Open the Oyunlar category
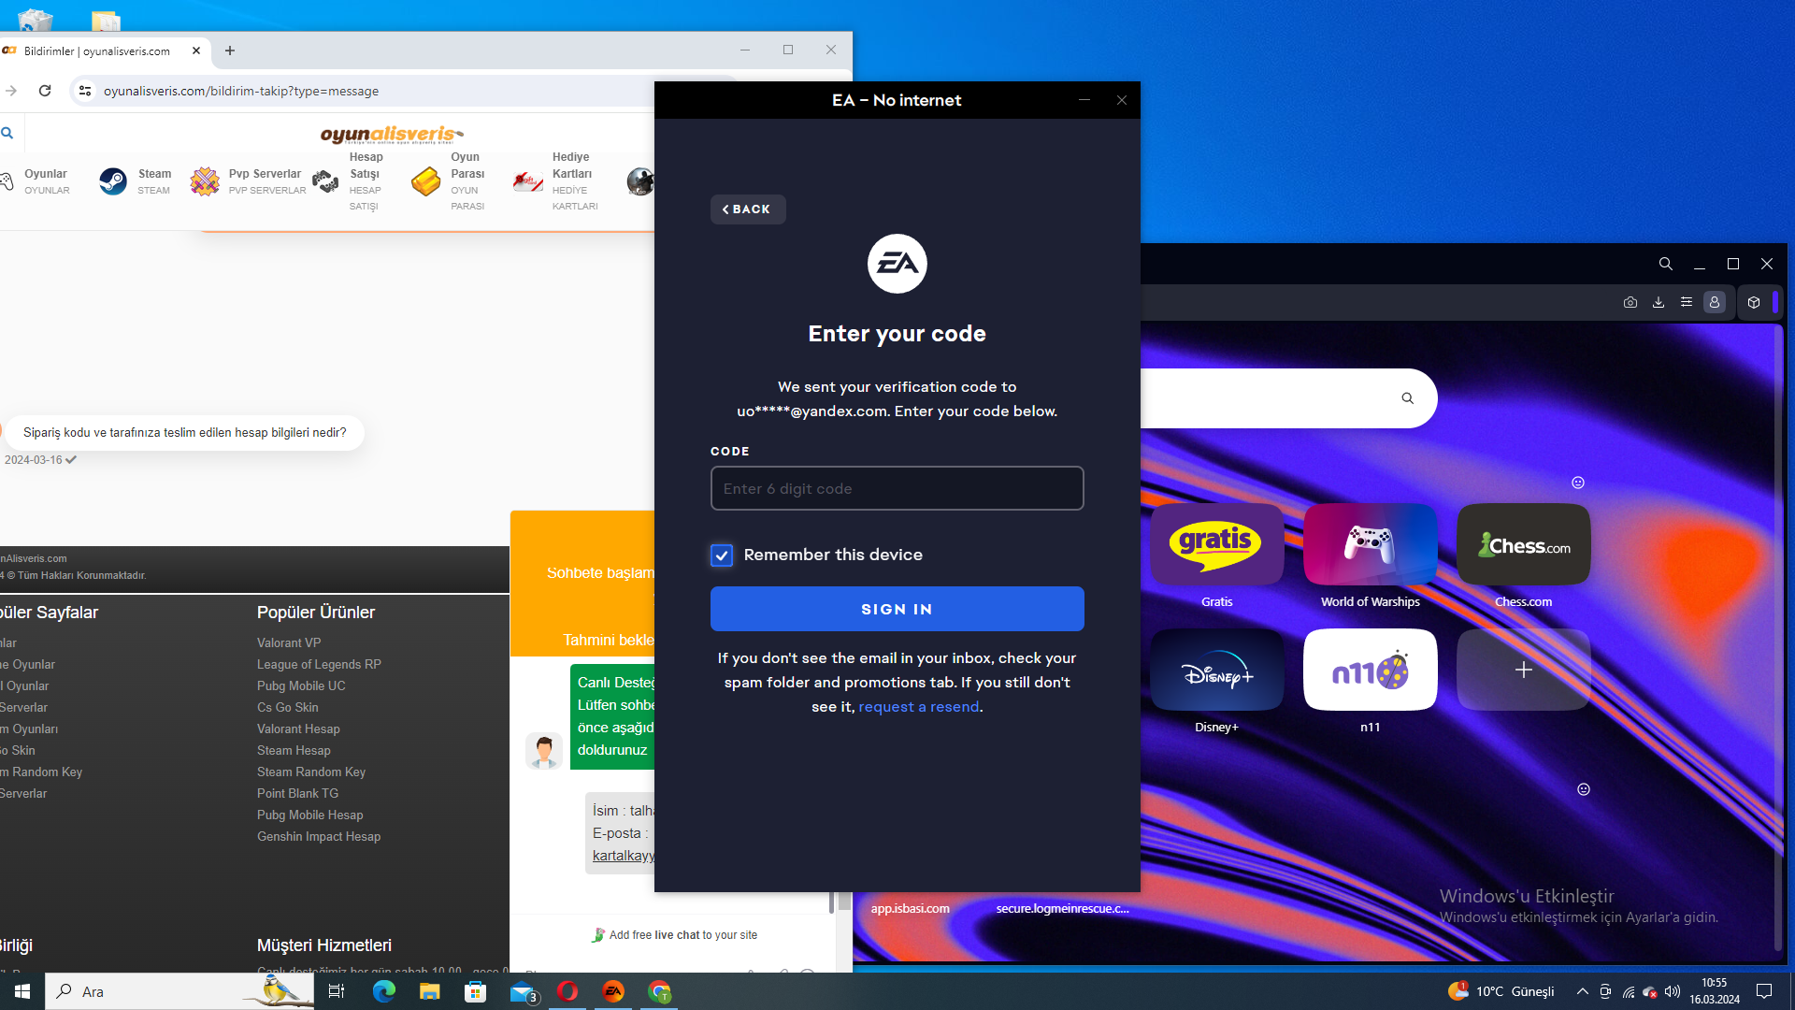1795x1010 pixels. coord(36,181)
